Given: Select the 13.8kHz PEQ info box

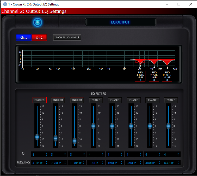Looking at the screenshot, I should 167,76.
